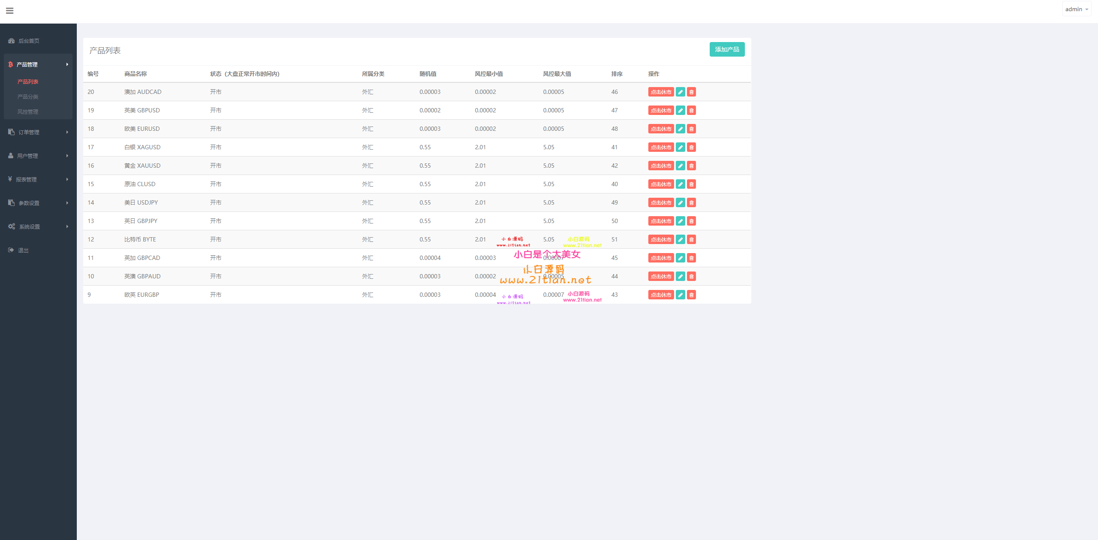Viewport: 1098px width, 540px height.
Task: Toggle EURUSD market closed button
Action: click(x=661, y=129)
